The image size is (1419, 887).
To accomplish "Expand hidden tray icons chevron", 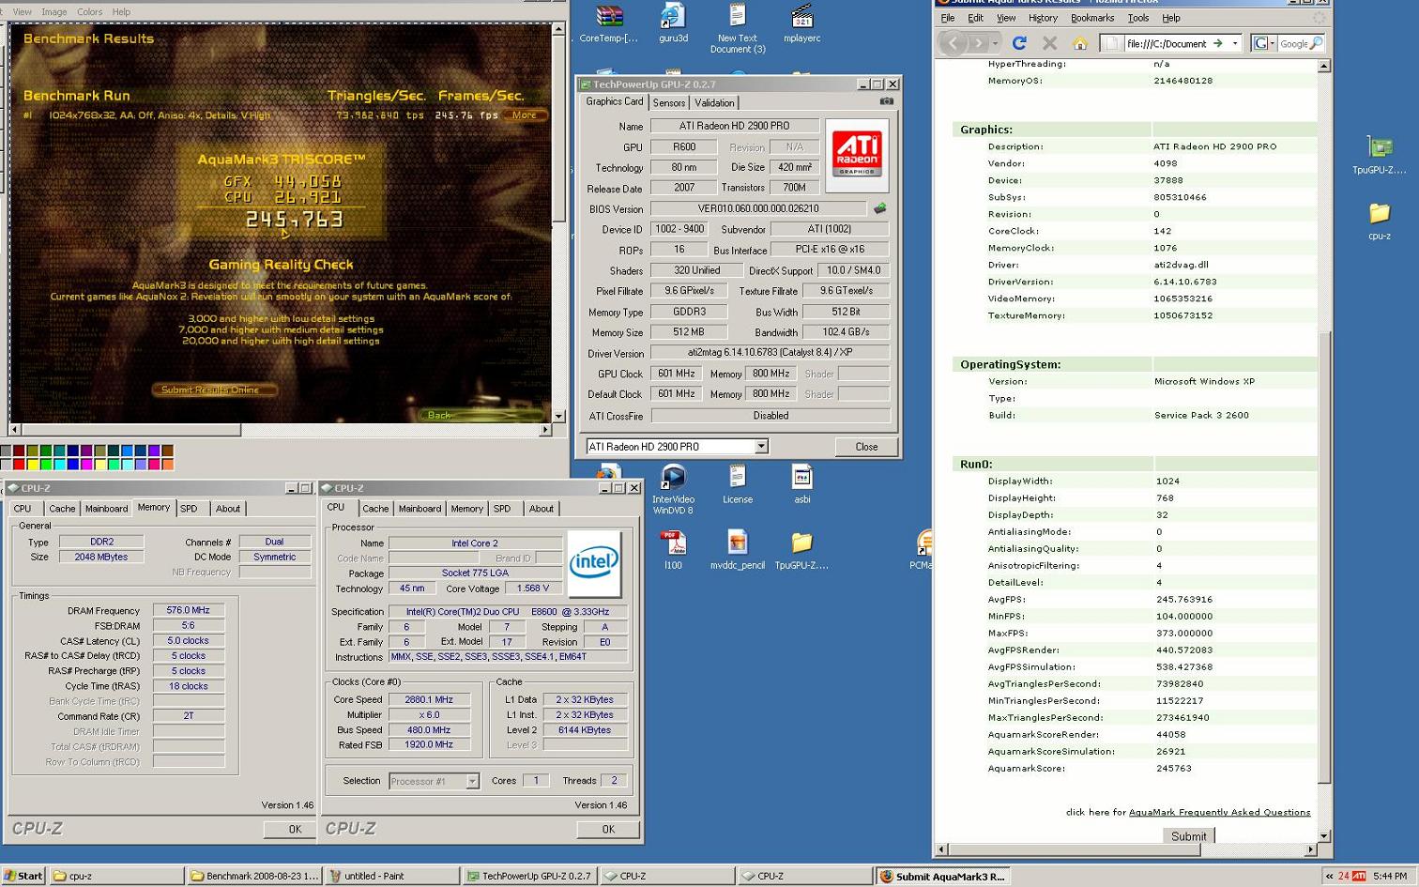I will 1329,876.
